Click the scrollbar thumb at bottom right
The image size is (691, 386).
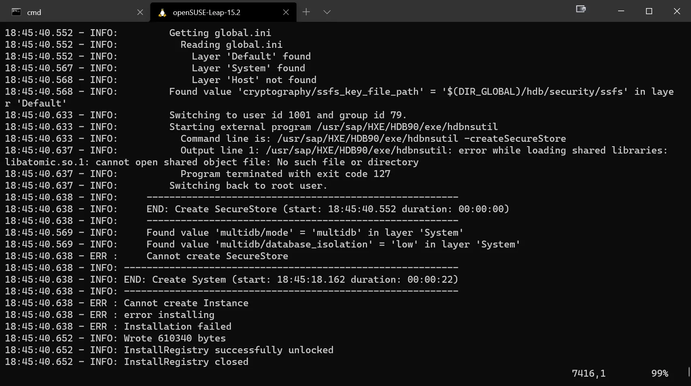(689, 372)
